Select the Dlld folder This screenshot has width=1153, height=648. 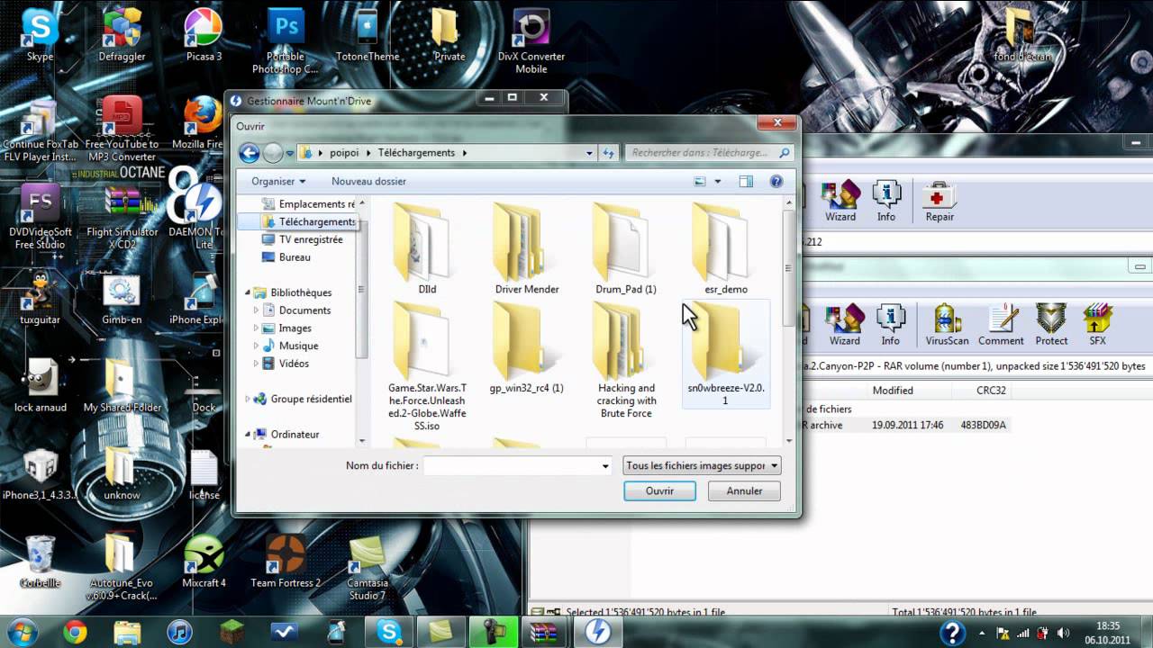pos(427,249)
